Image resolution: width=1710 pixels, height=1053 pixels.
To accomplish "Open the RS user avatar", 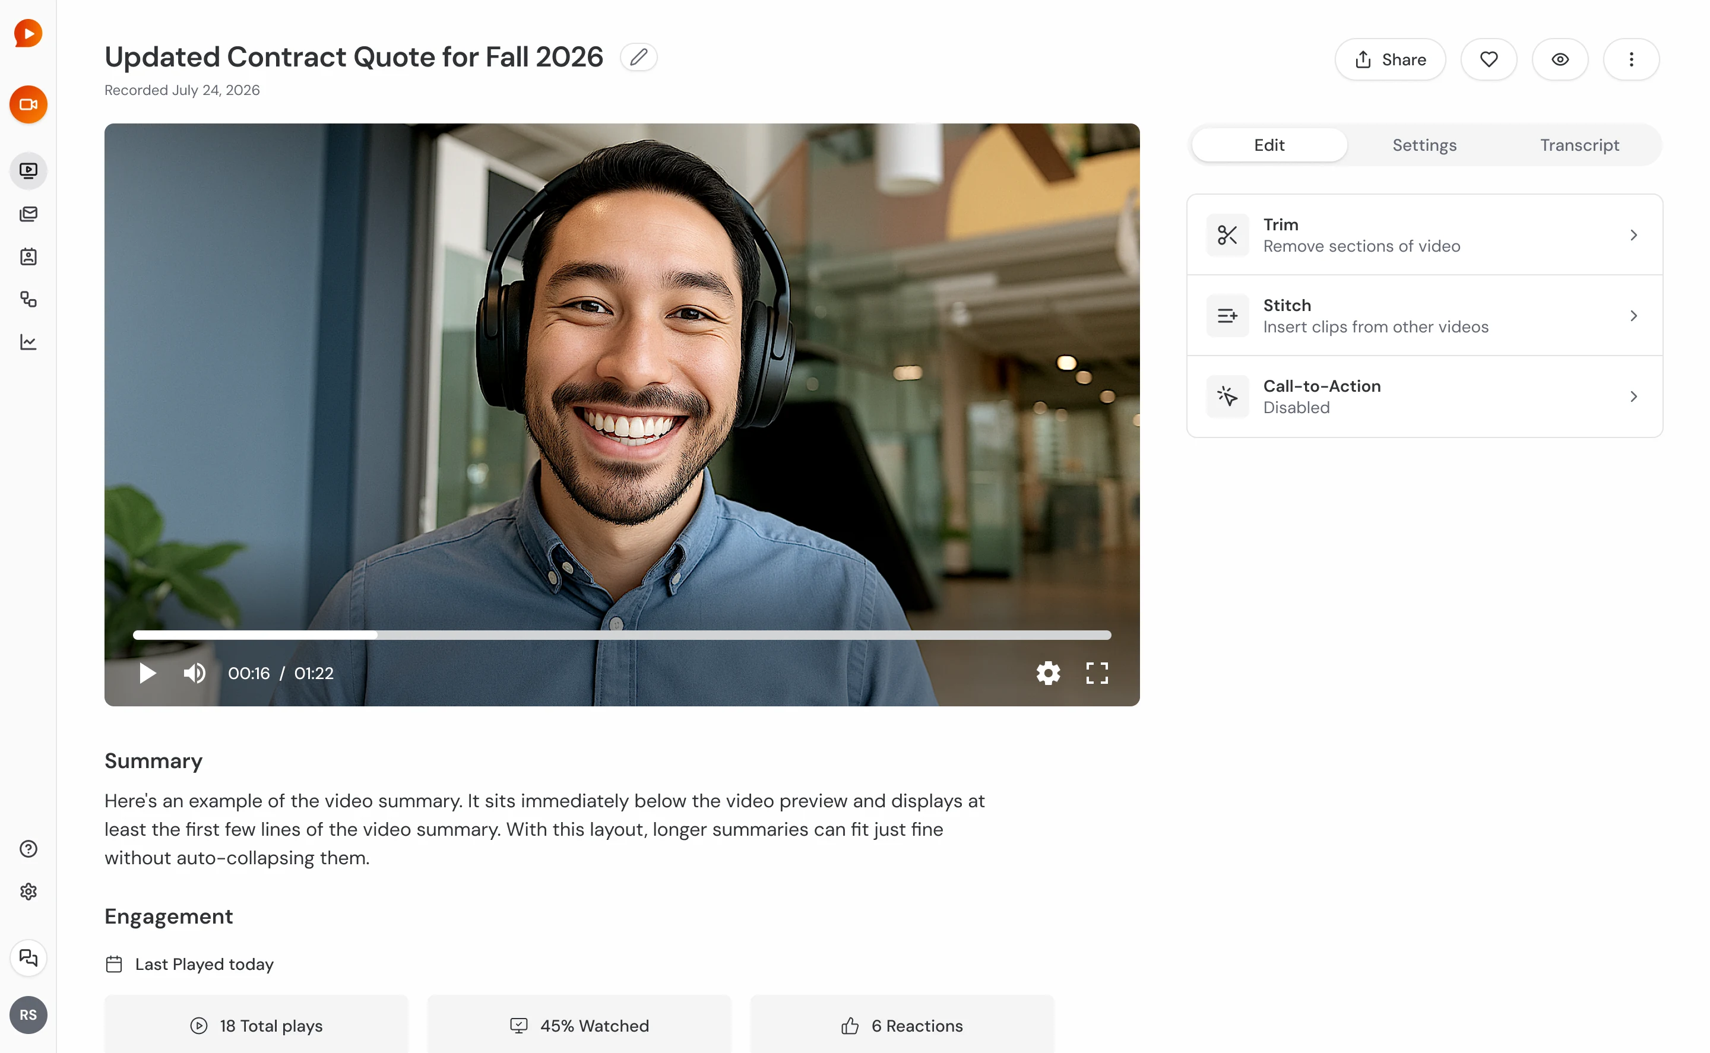I will click(28, 1014).
